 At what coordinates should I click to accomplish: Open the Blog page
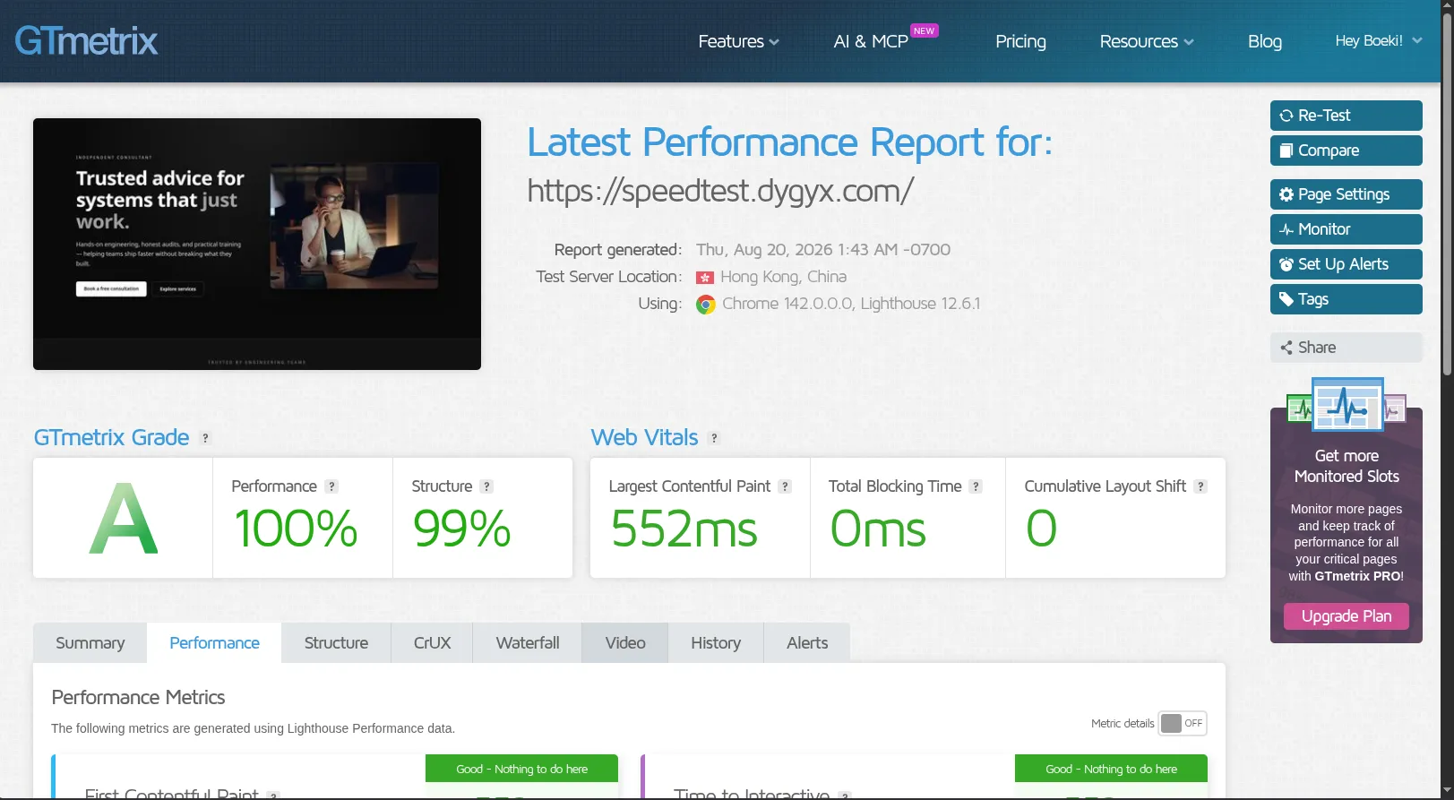(x=1264, y=41)
